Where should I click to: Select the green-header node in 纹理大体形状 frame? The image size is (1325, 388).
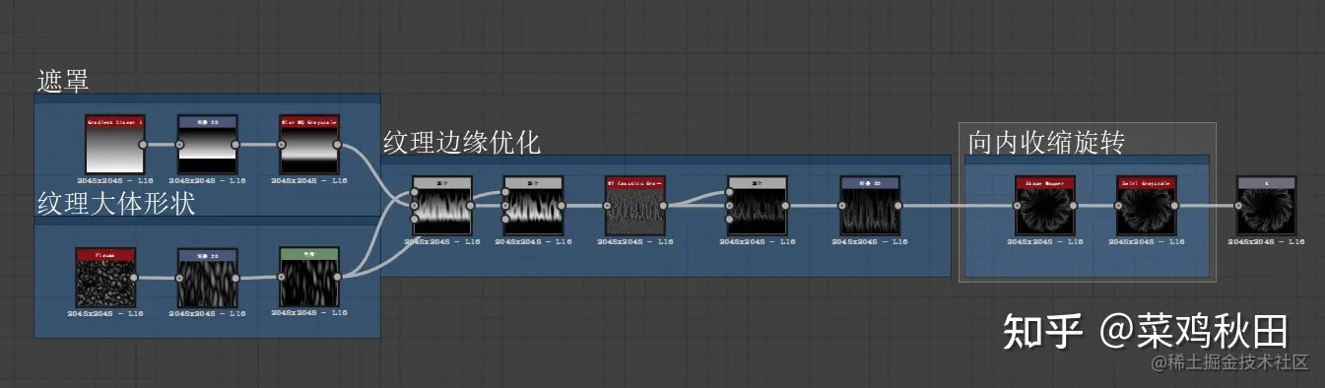(x=308, y=277)
